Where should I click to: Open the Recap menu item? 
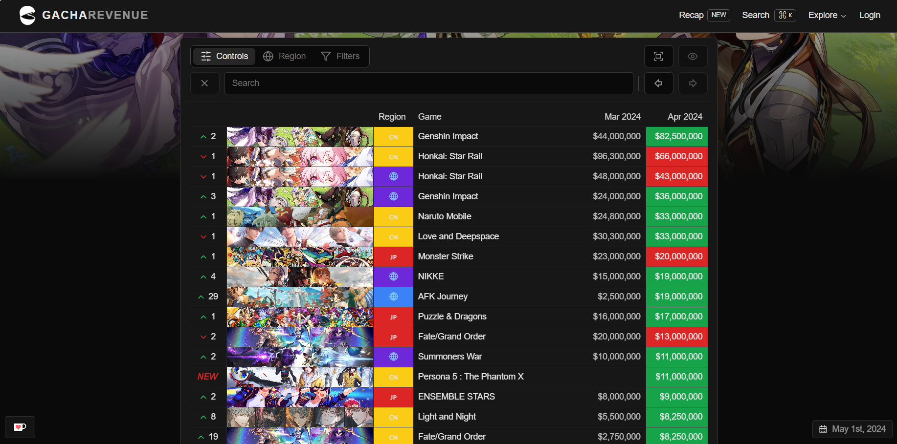click(x=691, y=15)
